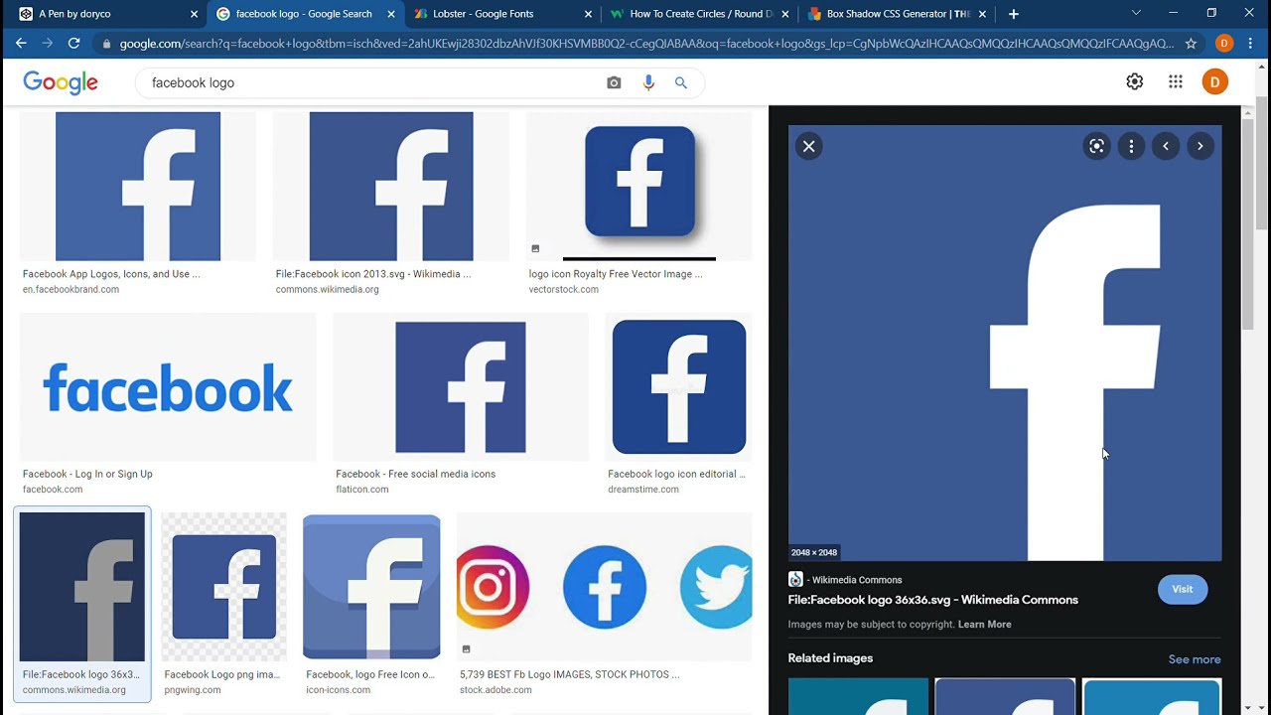Open Google quick settings gear
This screenshot has height=715, width=1271.
[x=1135, y=82]
